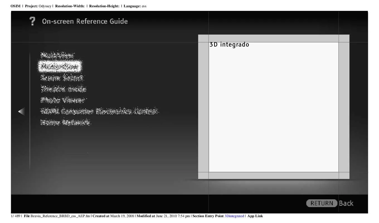
Task: Click the '3D integrado' heading text
Action: coord(229,45)
